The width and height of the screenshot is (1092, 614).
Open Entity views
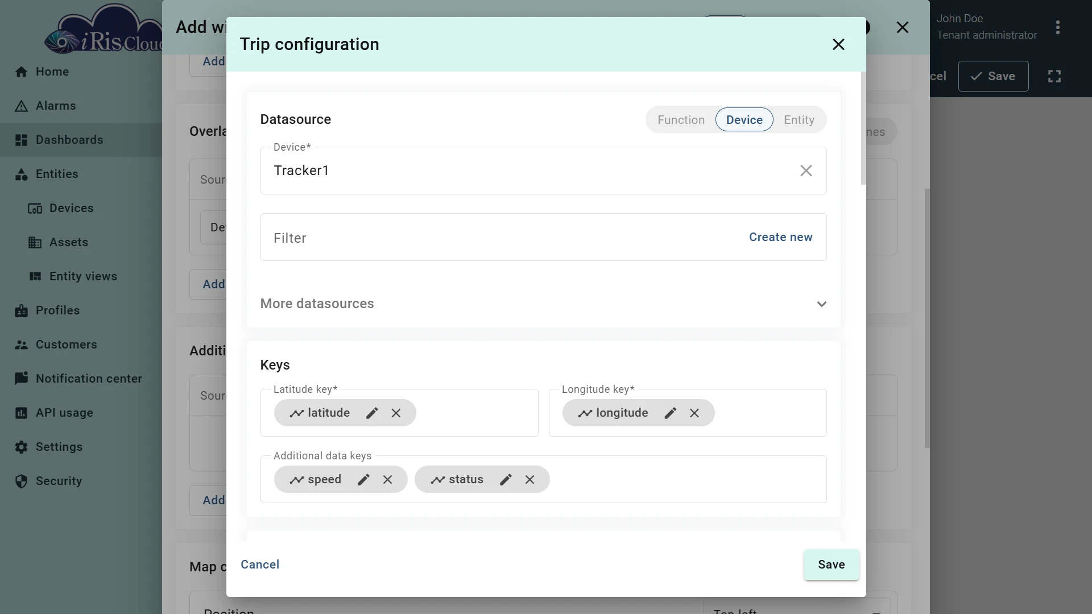81,276
